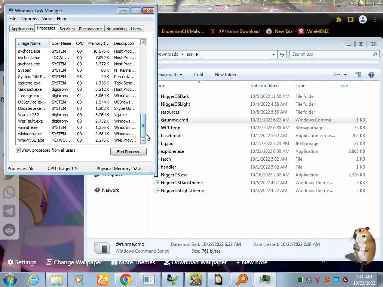
Task: Open the Telegram sidebar icon
Action: (x=9, y=211)
